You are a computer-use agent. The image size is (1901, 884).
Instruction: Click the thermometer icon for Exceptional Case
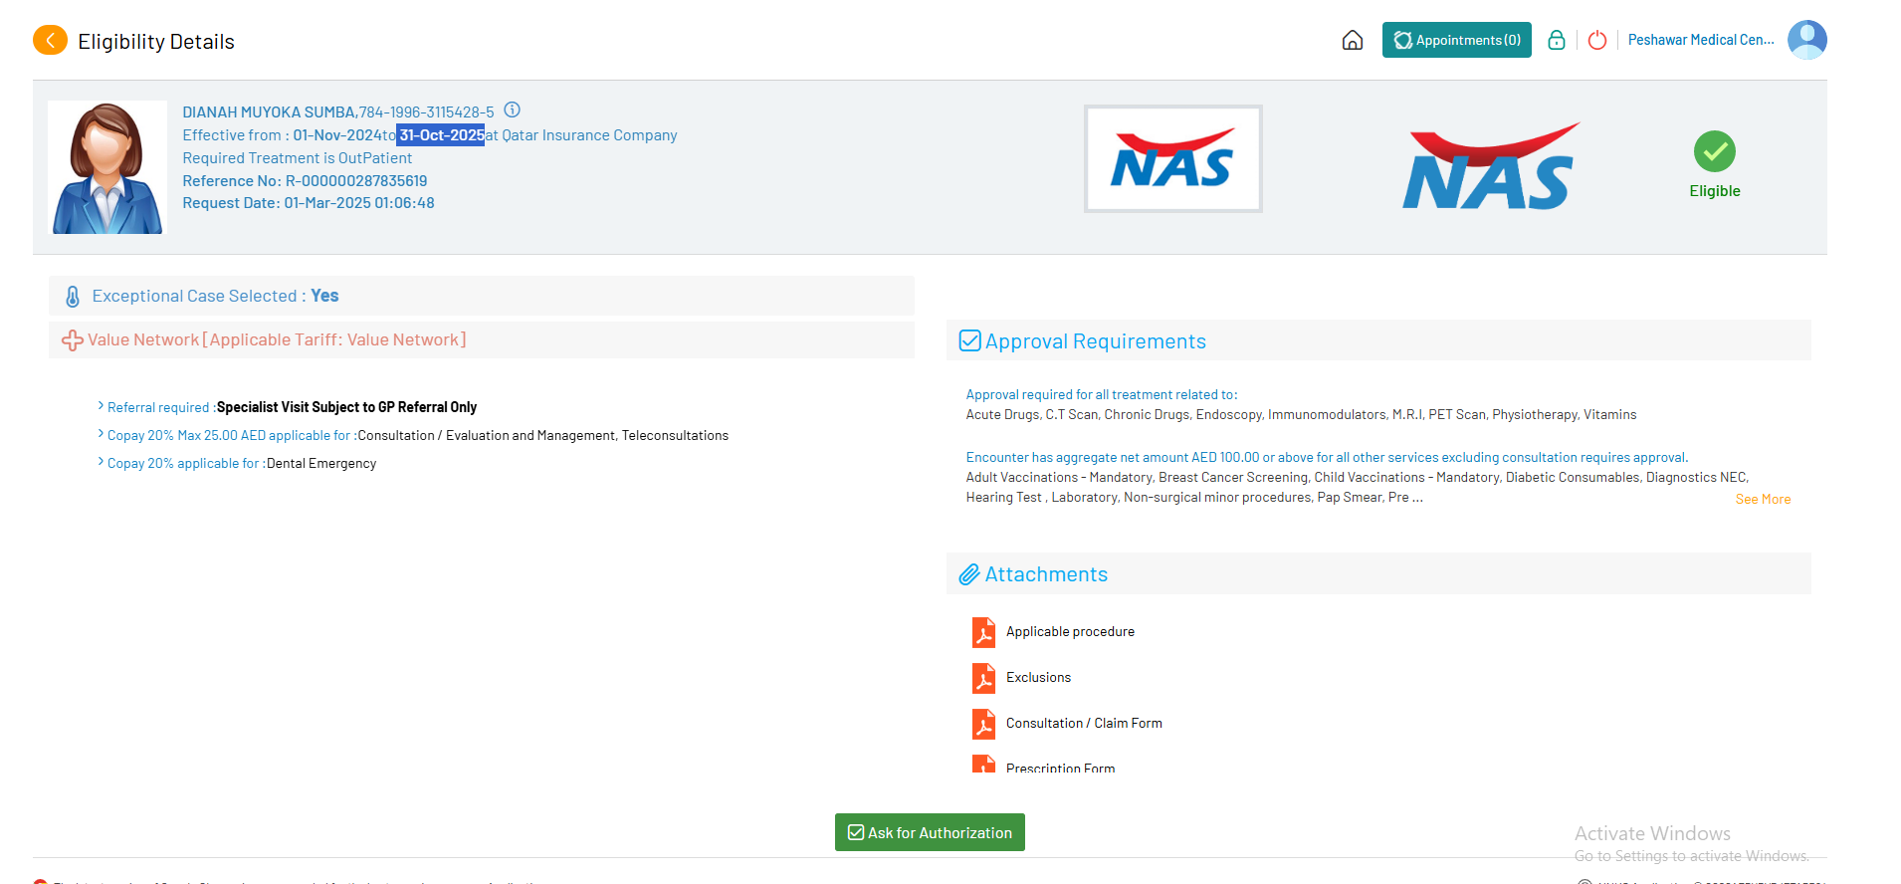coord(73,297)
